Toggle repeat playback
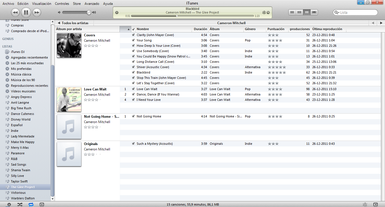 31,204
